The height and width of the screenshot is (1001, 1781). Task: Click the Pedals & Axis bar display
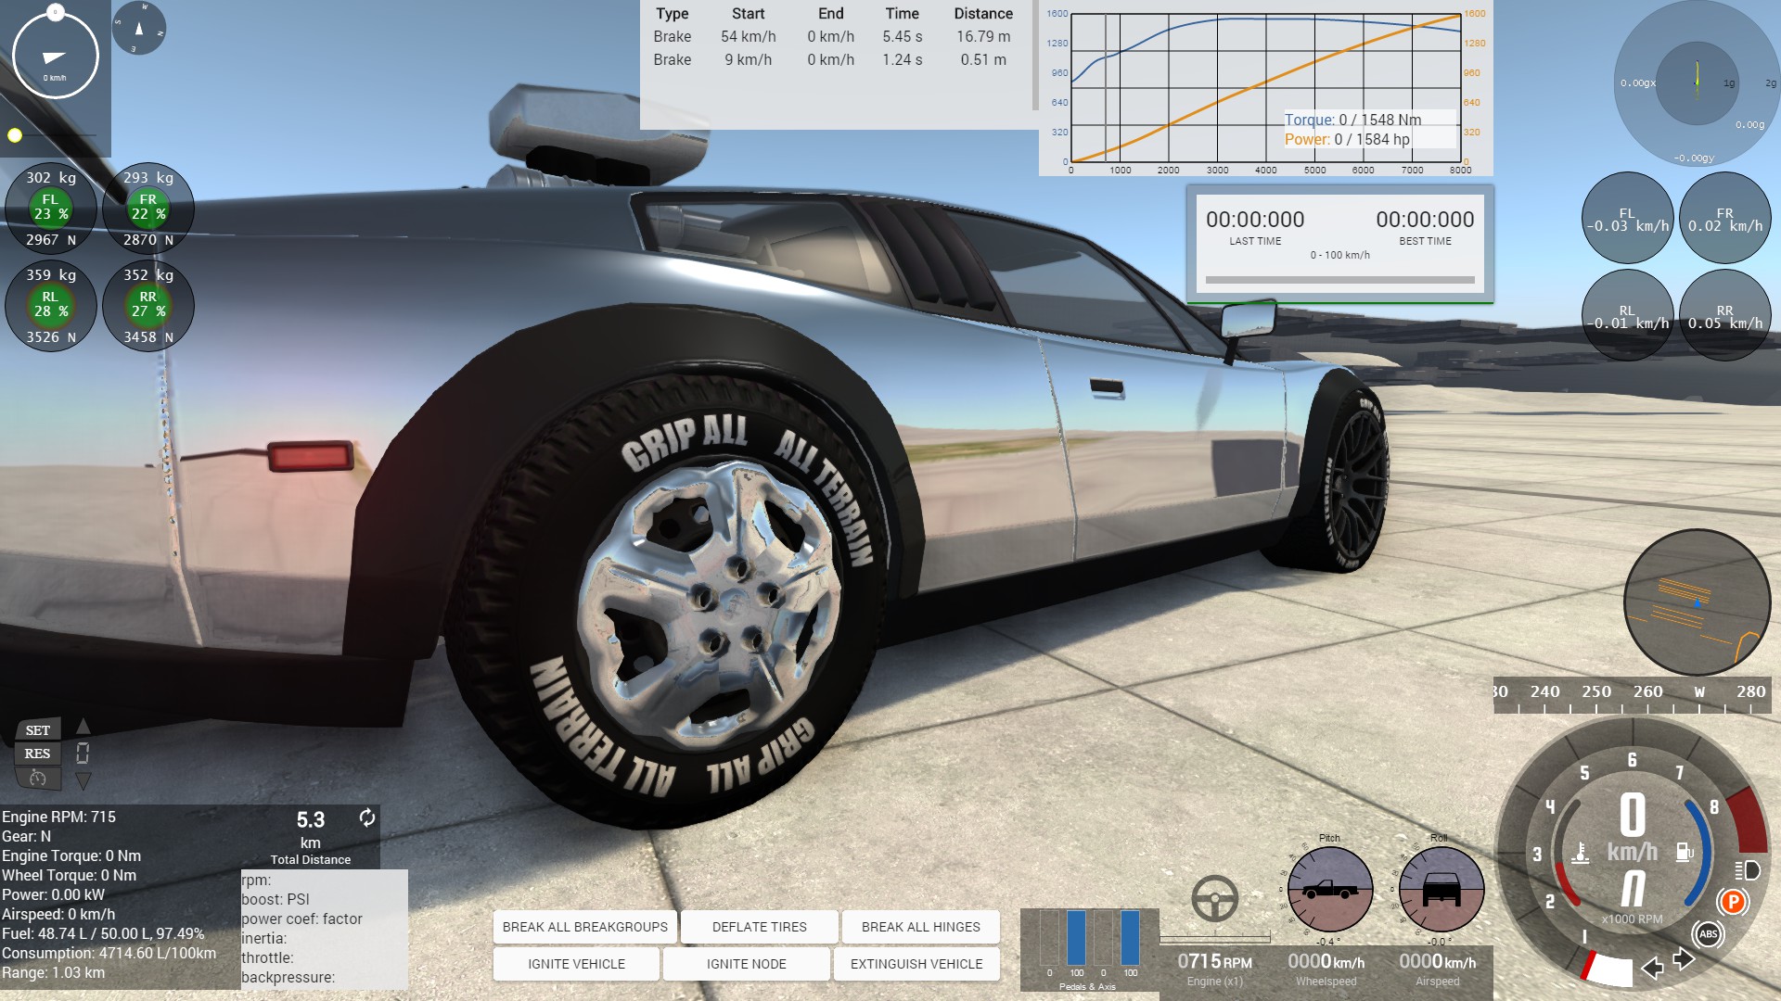1089,949
